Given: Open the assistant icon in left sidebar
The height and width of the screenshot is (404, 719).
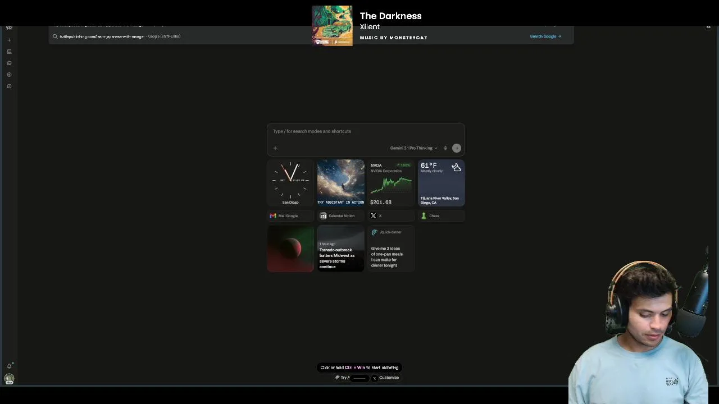Looking at the screenshot, I should pos(9,52).
